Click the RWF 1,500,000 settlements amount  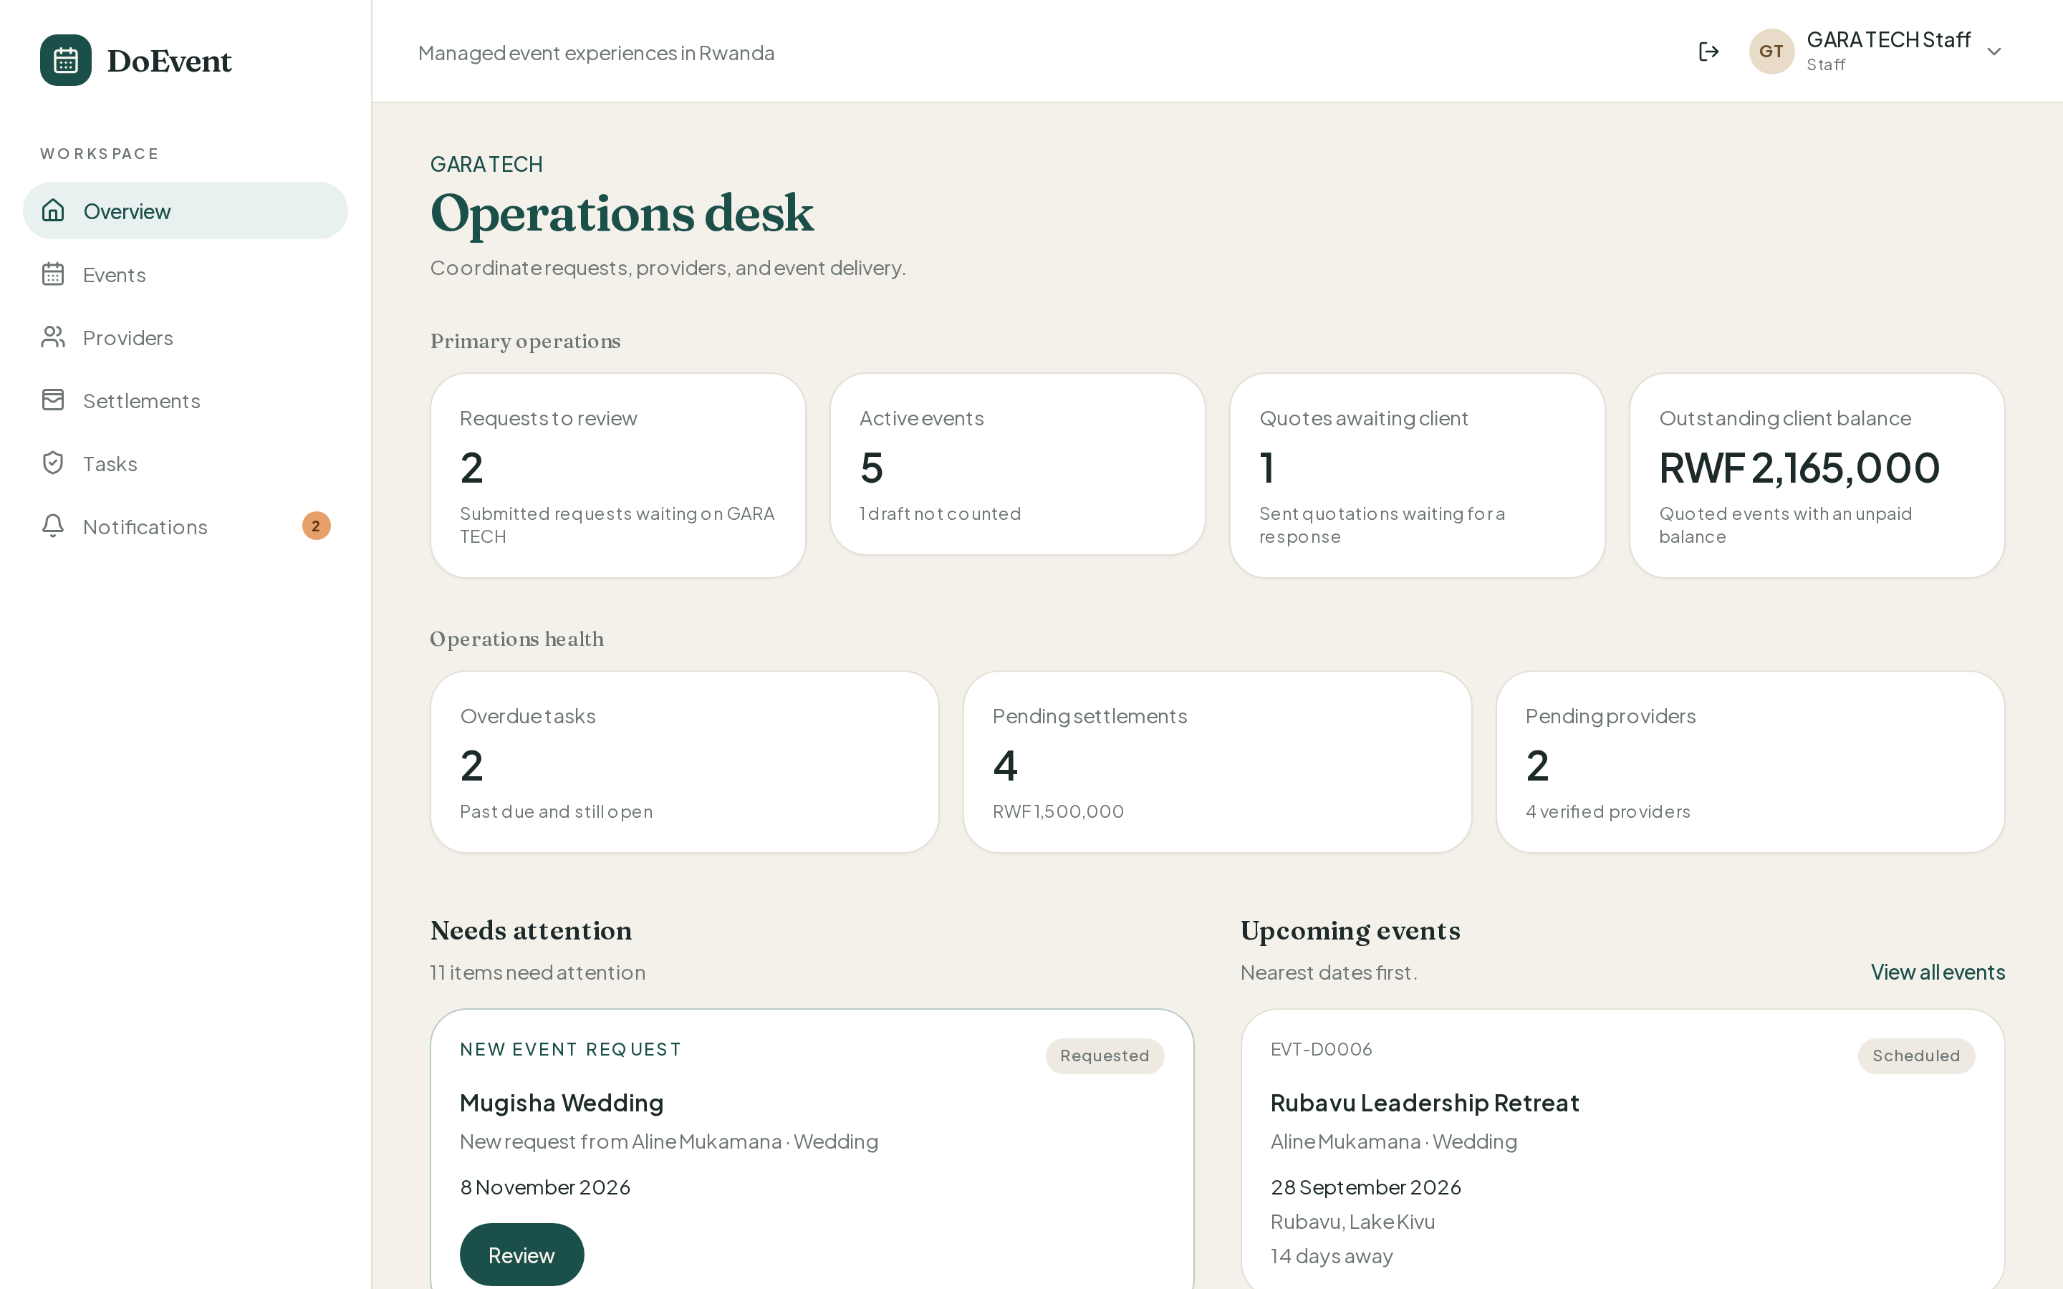pyautogui.click(x=1058, y=811)
